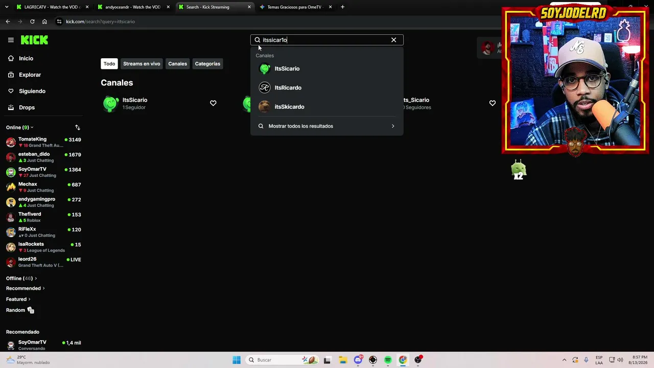Click the magnifier icon in Kick search box
Viewport: 654px width, 368px height.
[x=258, y=40]
